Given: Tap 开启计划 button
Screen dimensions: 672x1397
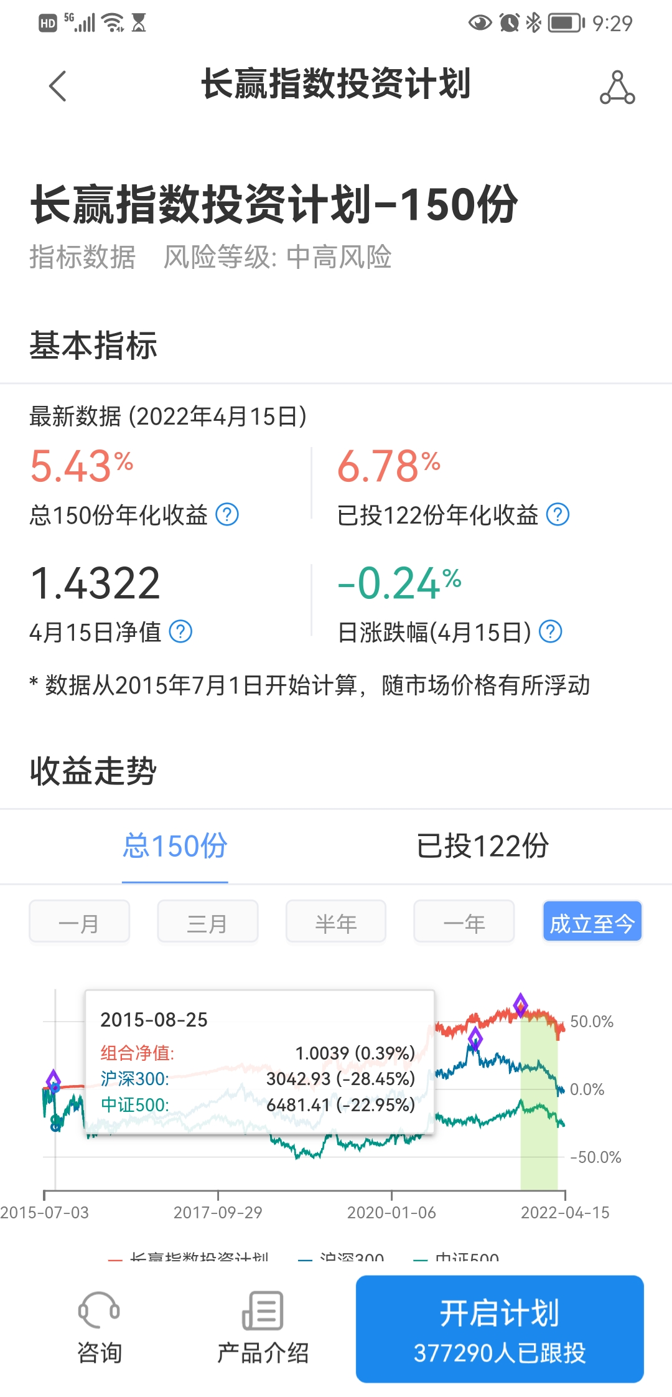Looking at the screenshot, I should pyautogui.click(x=500, y=1329).
